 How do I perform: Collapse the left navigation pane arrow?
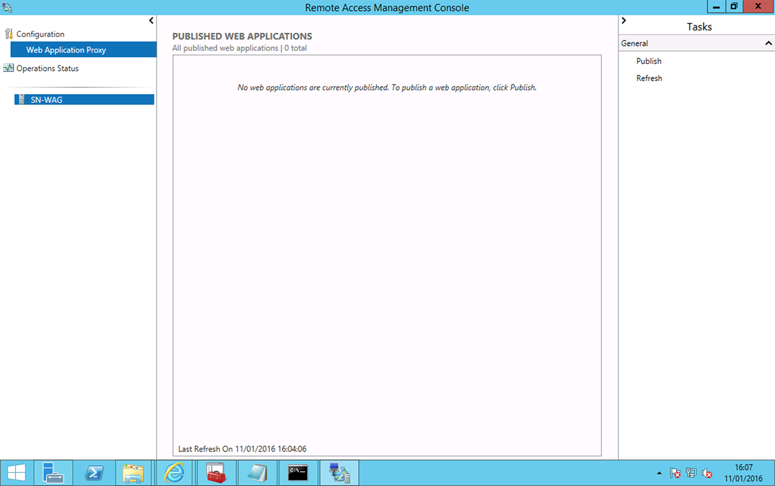[x=151, y=21]
